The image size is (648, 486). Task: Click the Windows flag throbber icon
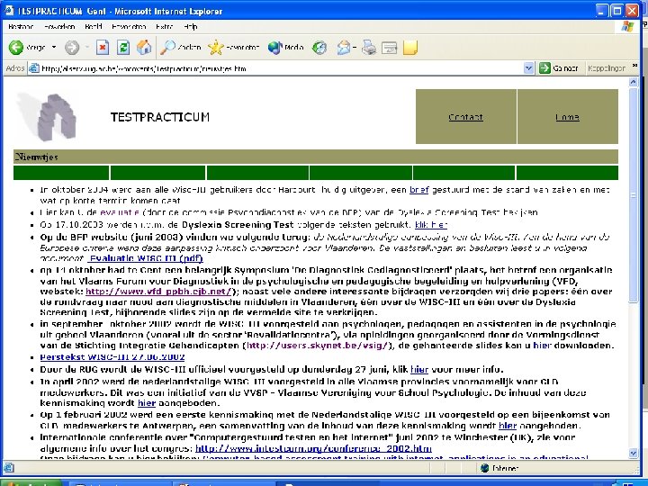(628, 27)
